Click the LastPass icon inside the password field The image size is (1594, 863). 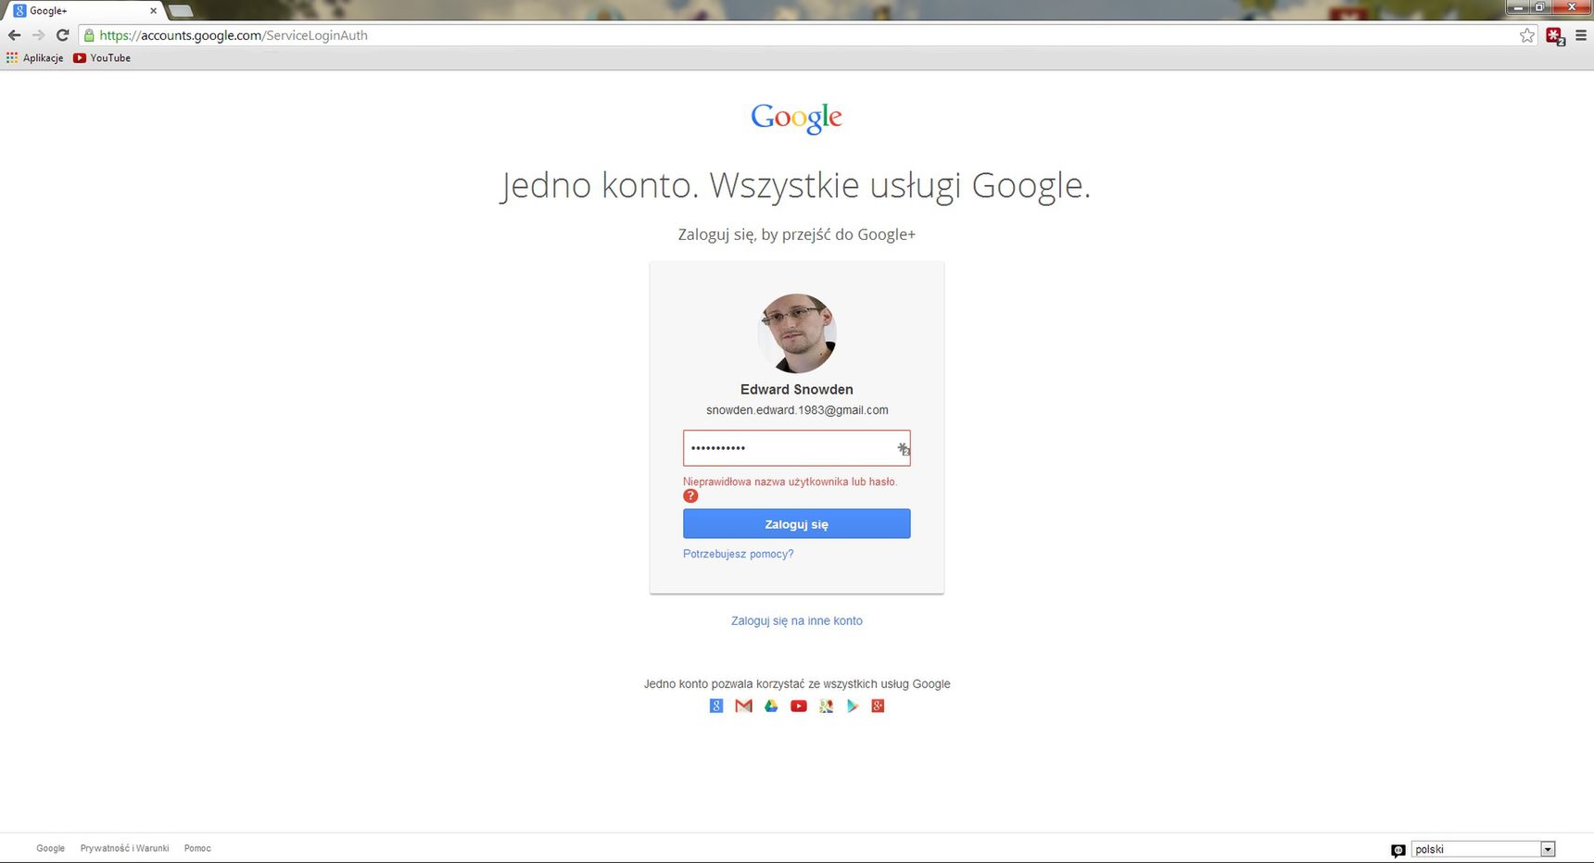(903, 449)
